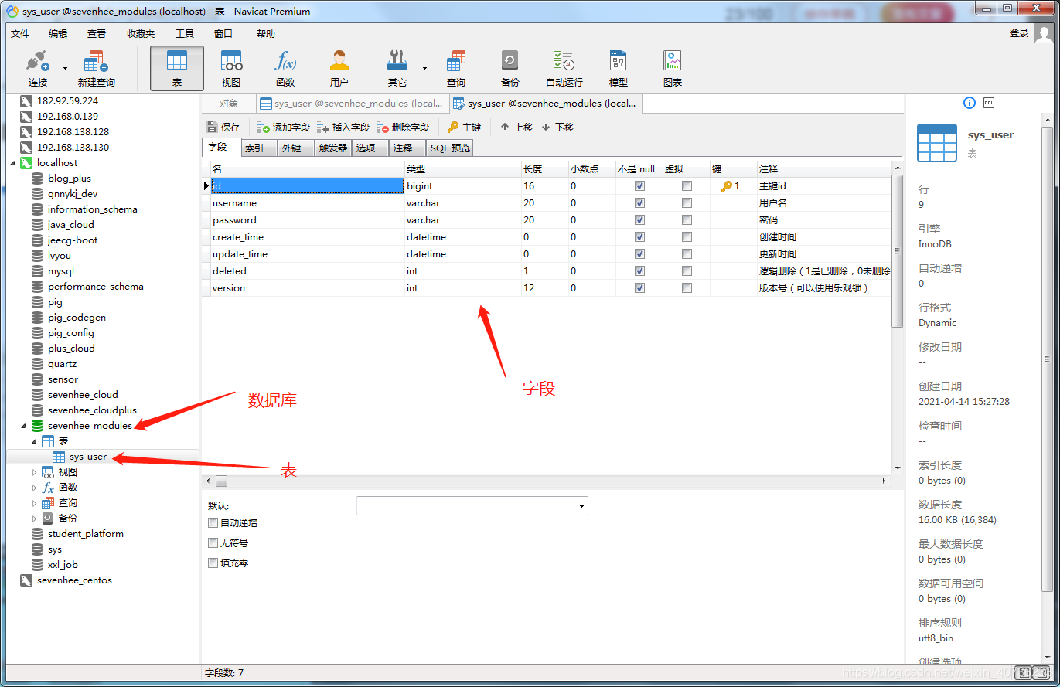Open the 函数 f(x) functions icon
The width and height of the screenshot is (1060, 687).
coord(285,66)
